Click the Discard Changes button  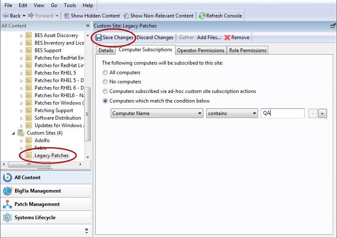pos(155,38)
